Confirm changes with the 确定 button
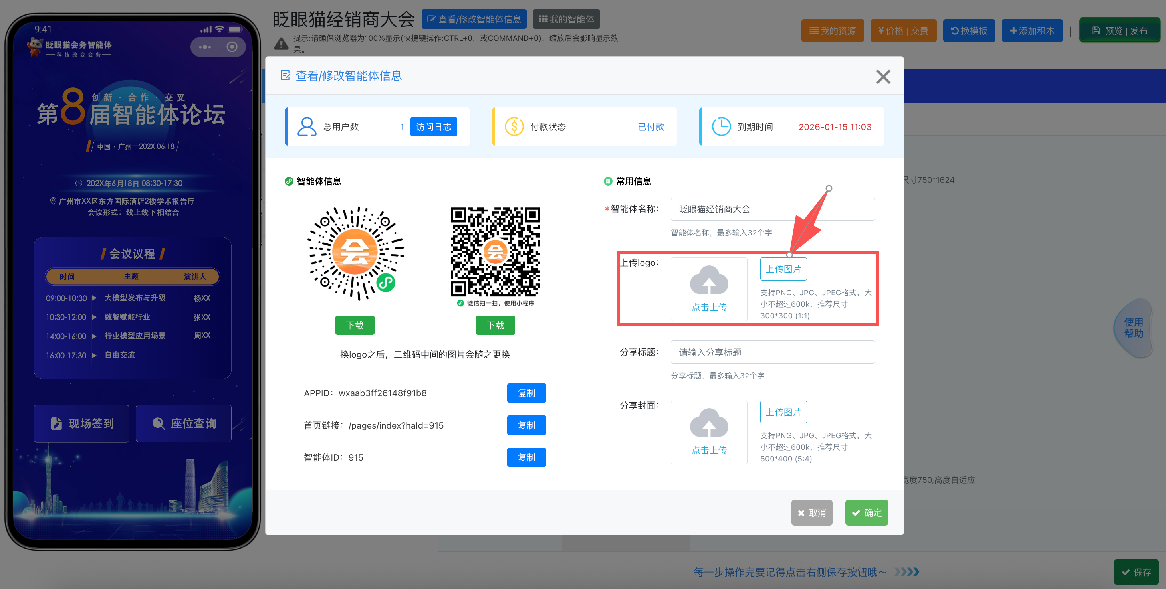The height and width of the screenshot is (589, 1166). pos(867,512)
